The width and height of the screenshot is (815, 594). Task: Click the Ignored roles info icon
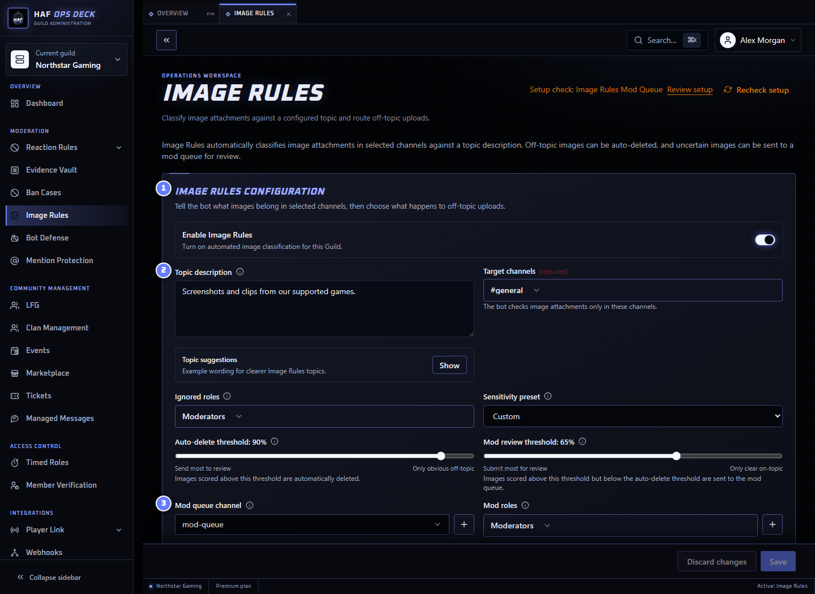pos(227,397)
